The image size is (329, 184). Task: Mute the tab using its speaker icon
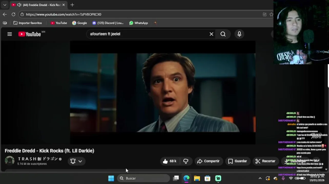point(19,5)
